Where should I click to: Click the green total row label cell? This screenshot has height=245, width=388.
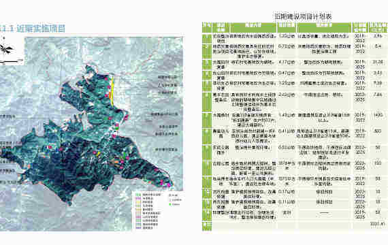pyautogui.click(x=207, y=226)
